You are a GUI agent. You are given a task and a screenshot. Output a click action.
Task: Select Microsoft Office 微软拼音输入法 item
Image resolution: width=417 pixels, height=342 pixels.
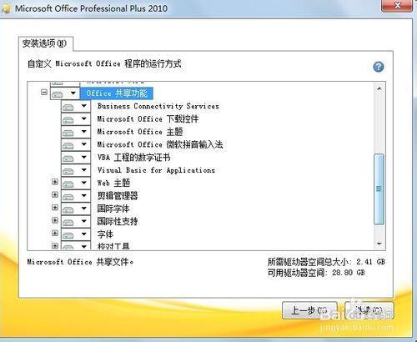coord(160,144)
